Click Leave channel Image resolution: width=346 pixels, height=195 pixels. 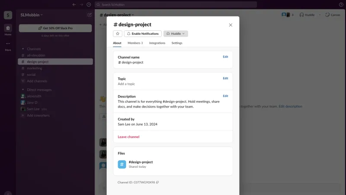tap(128, 136)
